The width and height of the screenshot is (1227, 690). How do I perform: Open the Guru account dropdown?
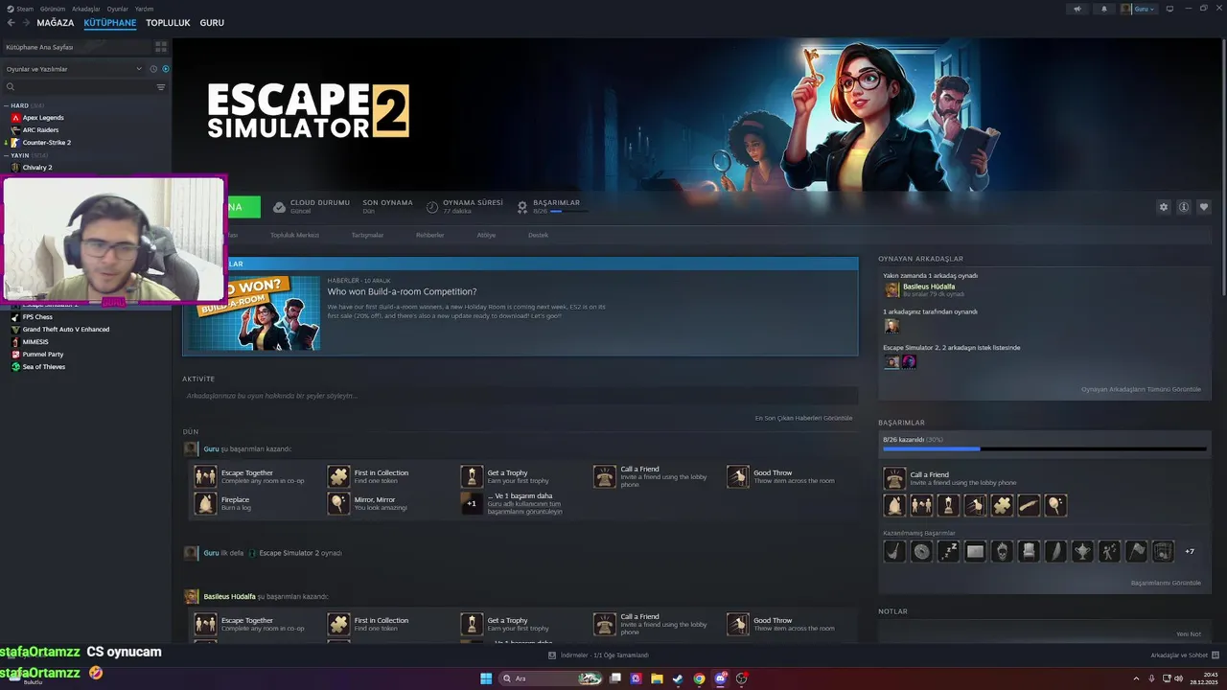pyautogui.click(x=1139, y=9)
